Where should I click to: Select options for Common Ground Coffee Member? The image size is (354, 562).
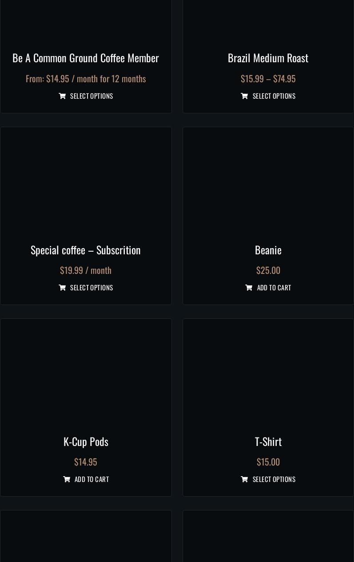click(91, 96)
